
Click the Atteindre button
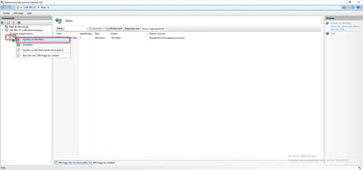click(x=95, y=28)
